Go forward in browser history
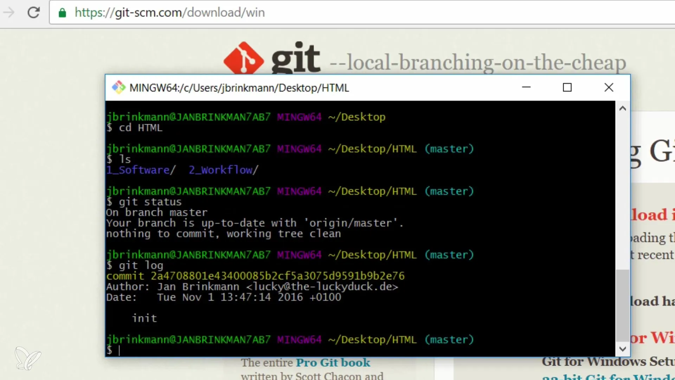 click(9, 13)
